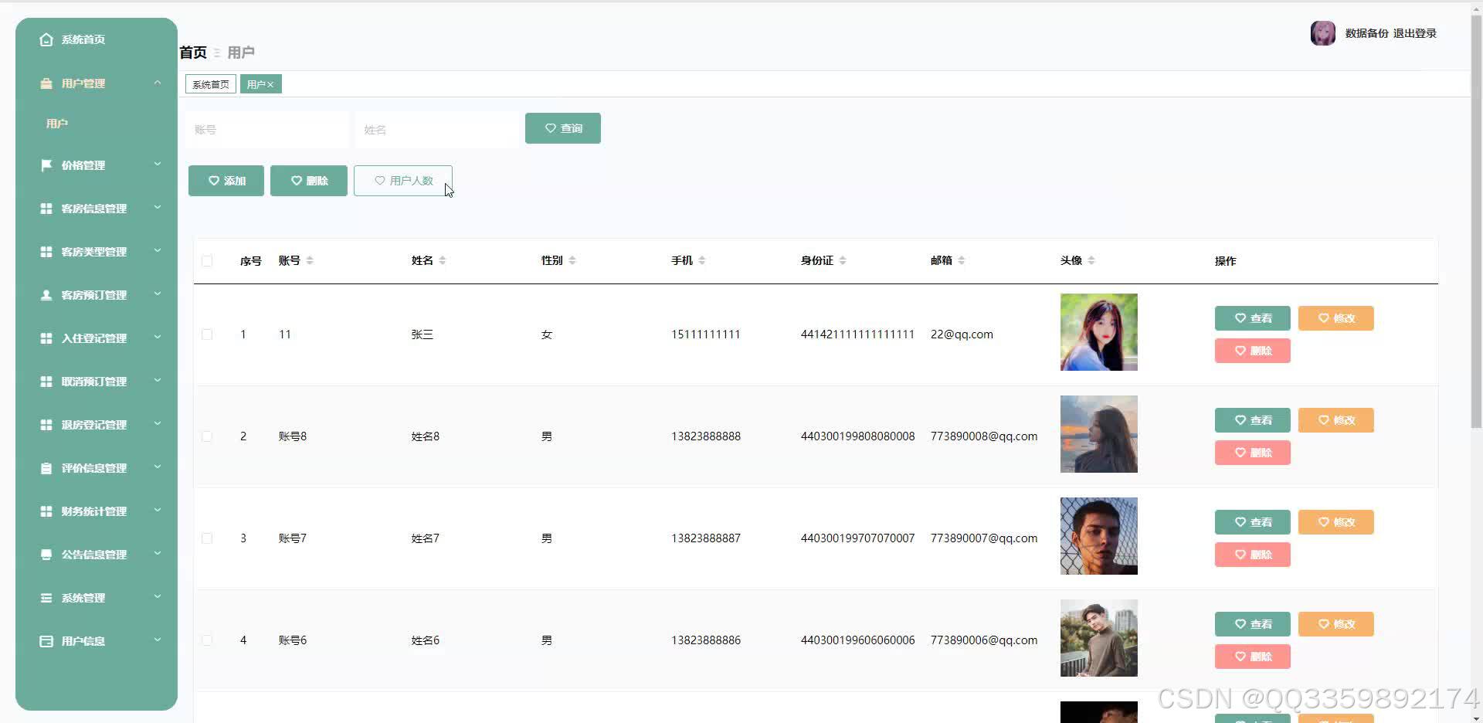Check the checkbox for the 账号7 row
Screen dimensions: 1483x723
coord(207,538)
